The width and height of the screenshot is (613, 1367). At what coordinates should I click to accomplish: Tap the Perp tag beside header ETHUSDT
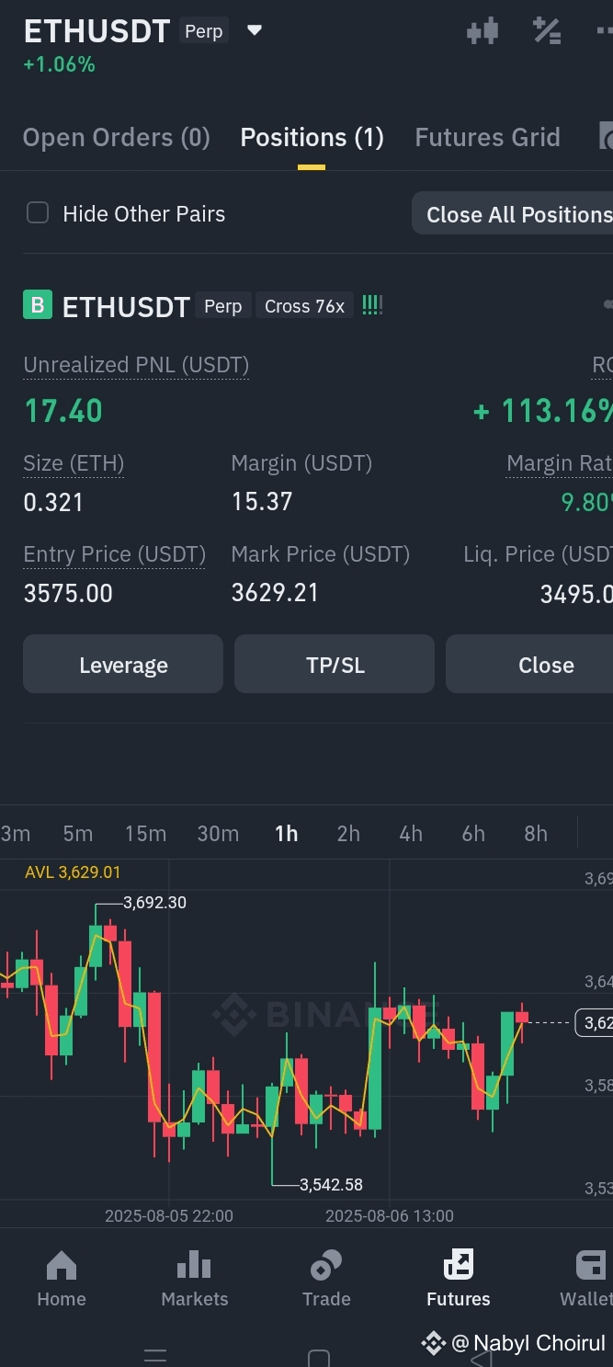pos(204,31)
